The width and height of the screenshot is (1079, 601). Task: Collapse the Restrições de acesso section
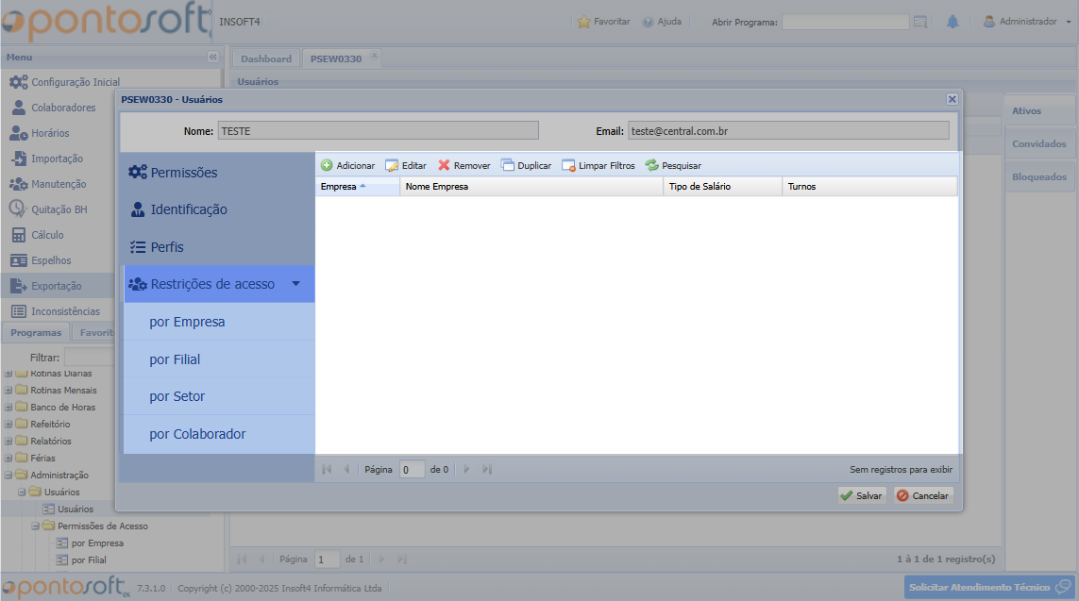point(295,284)
